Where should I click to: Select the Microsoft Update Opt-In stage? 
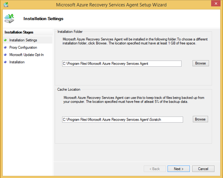[26, 55]
